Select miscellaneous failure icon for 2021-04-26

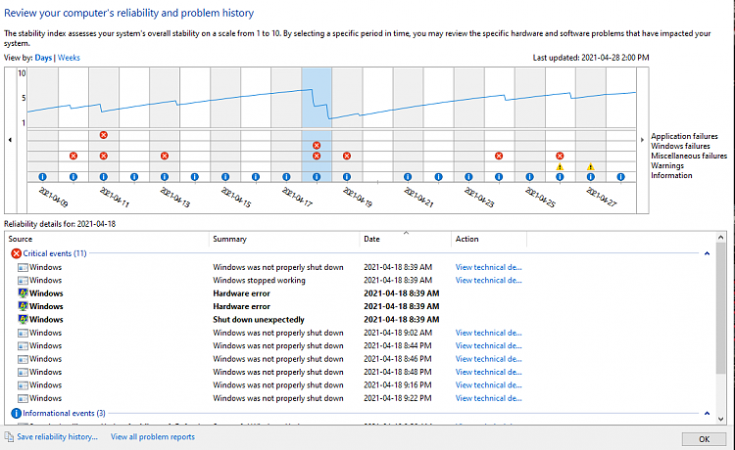click(x=560, y=156)
